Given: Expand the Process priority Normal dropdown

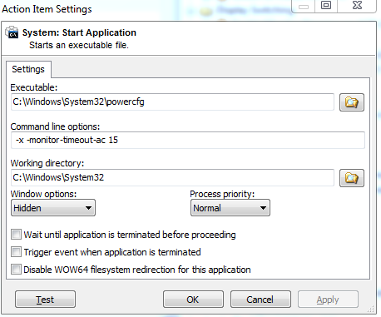Looking at the screenshot, I should pyautogui.click(x=230, y=208).
